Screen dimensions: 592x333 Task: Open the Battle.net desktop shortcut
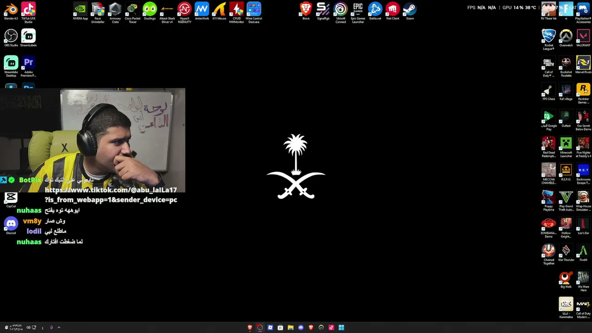[x=375, y=12]
